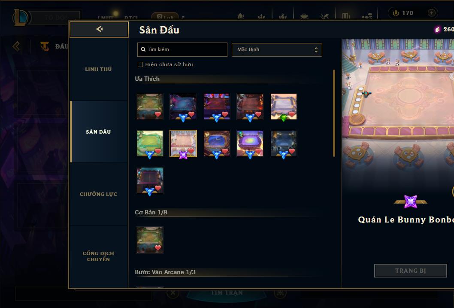454x308 pixels.
Task: Click the green gem badge on the fifth favorite arena
Action: [x=284, y=118]
